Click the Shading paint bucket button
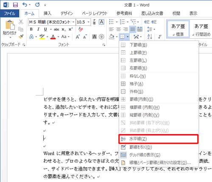Screen dimensions: 212x182 pos(112,37)
